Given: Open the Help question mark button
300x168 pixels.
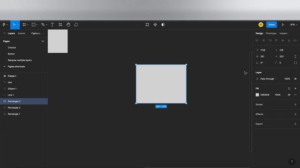Looking at the screenshot, I should [x=292, y=162].
